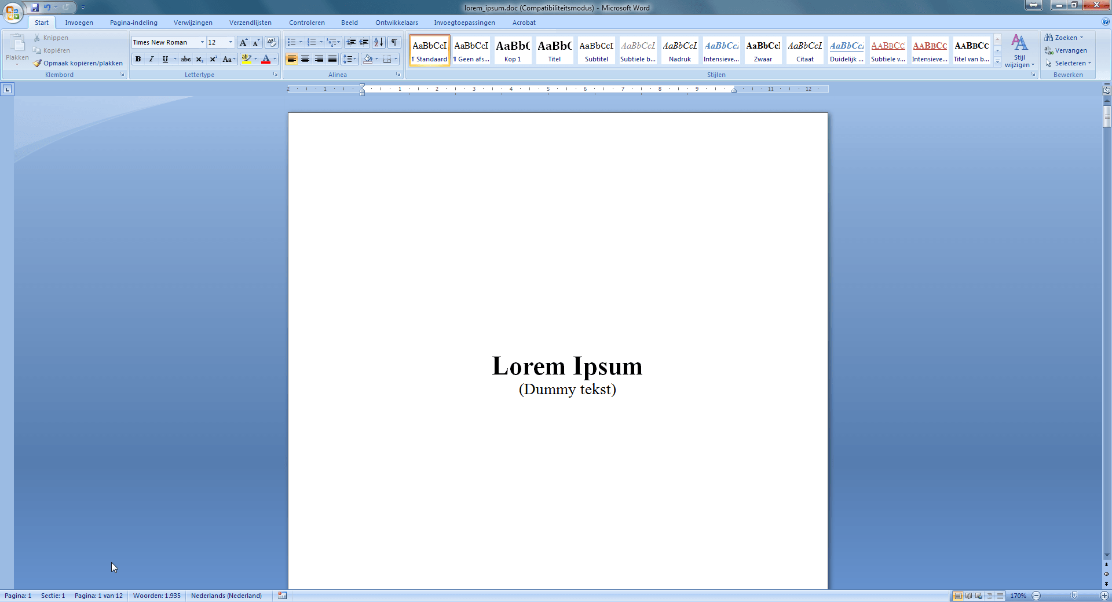
Task: Increase the paragraph indent
Action: click(364, 42)
